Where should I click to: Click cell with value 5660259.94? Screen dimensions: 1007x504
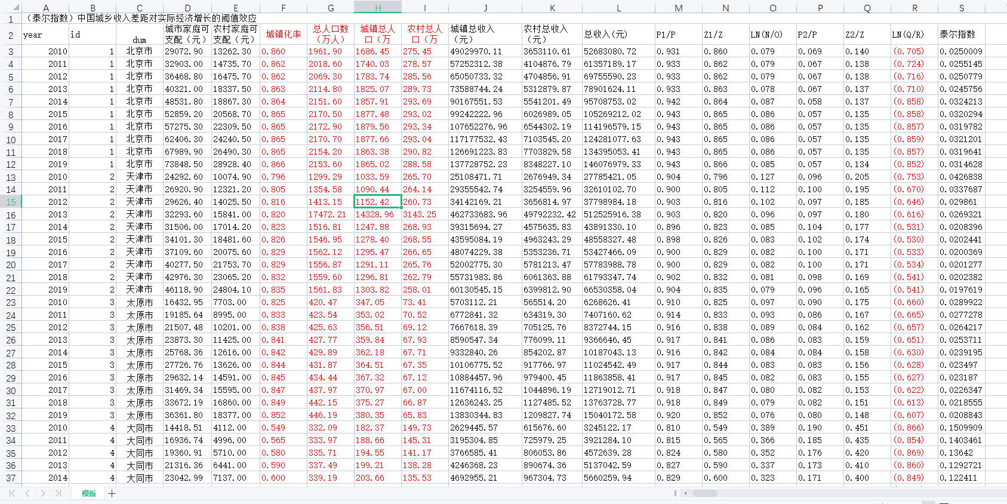[618, 478]
